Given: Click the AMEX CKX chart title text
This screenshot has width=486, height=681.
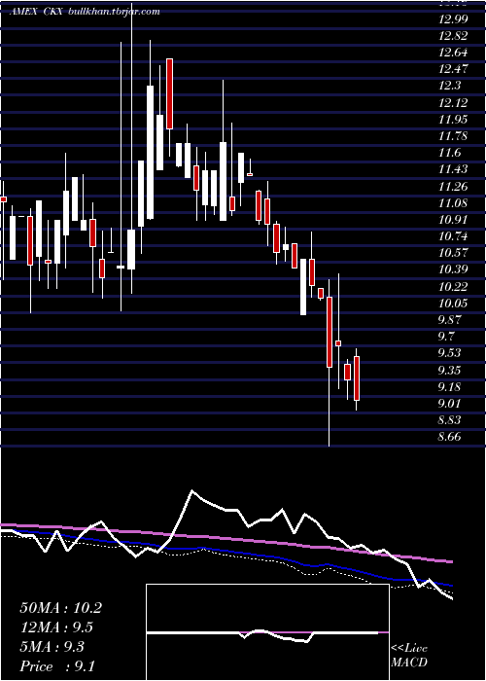Looking at the screenshot, I should pos(85,12).
